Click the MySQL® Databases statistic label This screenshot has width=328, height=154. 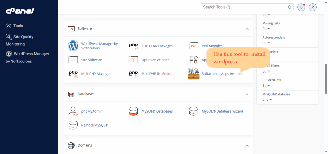pyautogui.click(x=276, y=94)
